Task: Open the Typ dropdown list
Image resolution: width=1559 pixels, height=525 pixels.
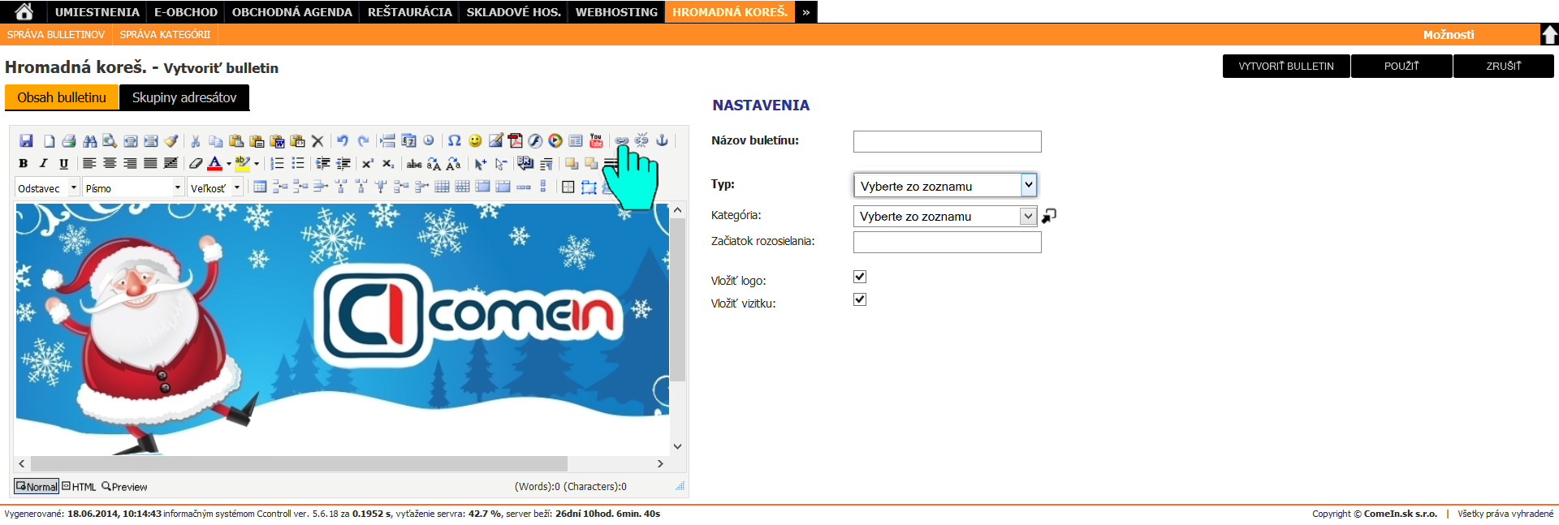Action: click(1028, 185)
